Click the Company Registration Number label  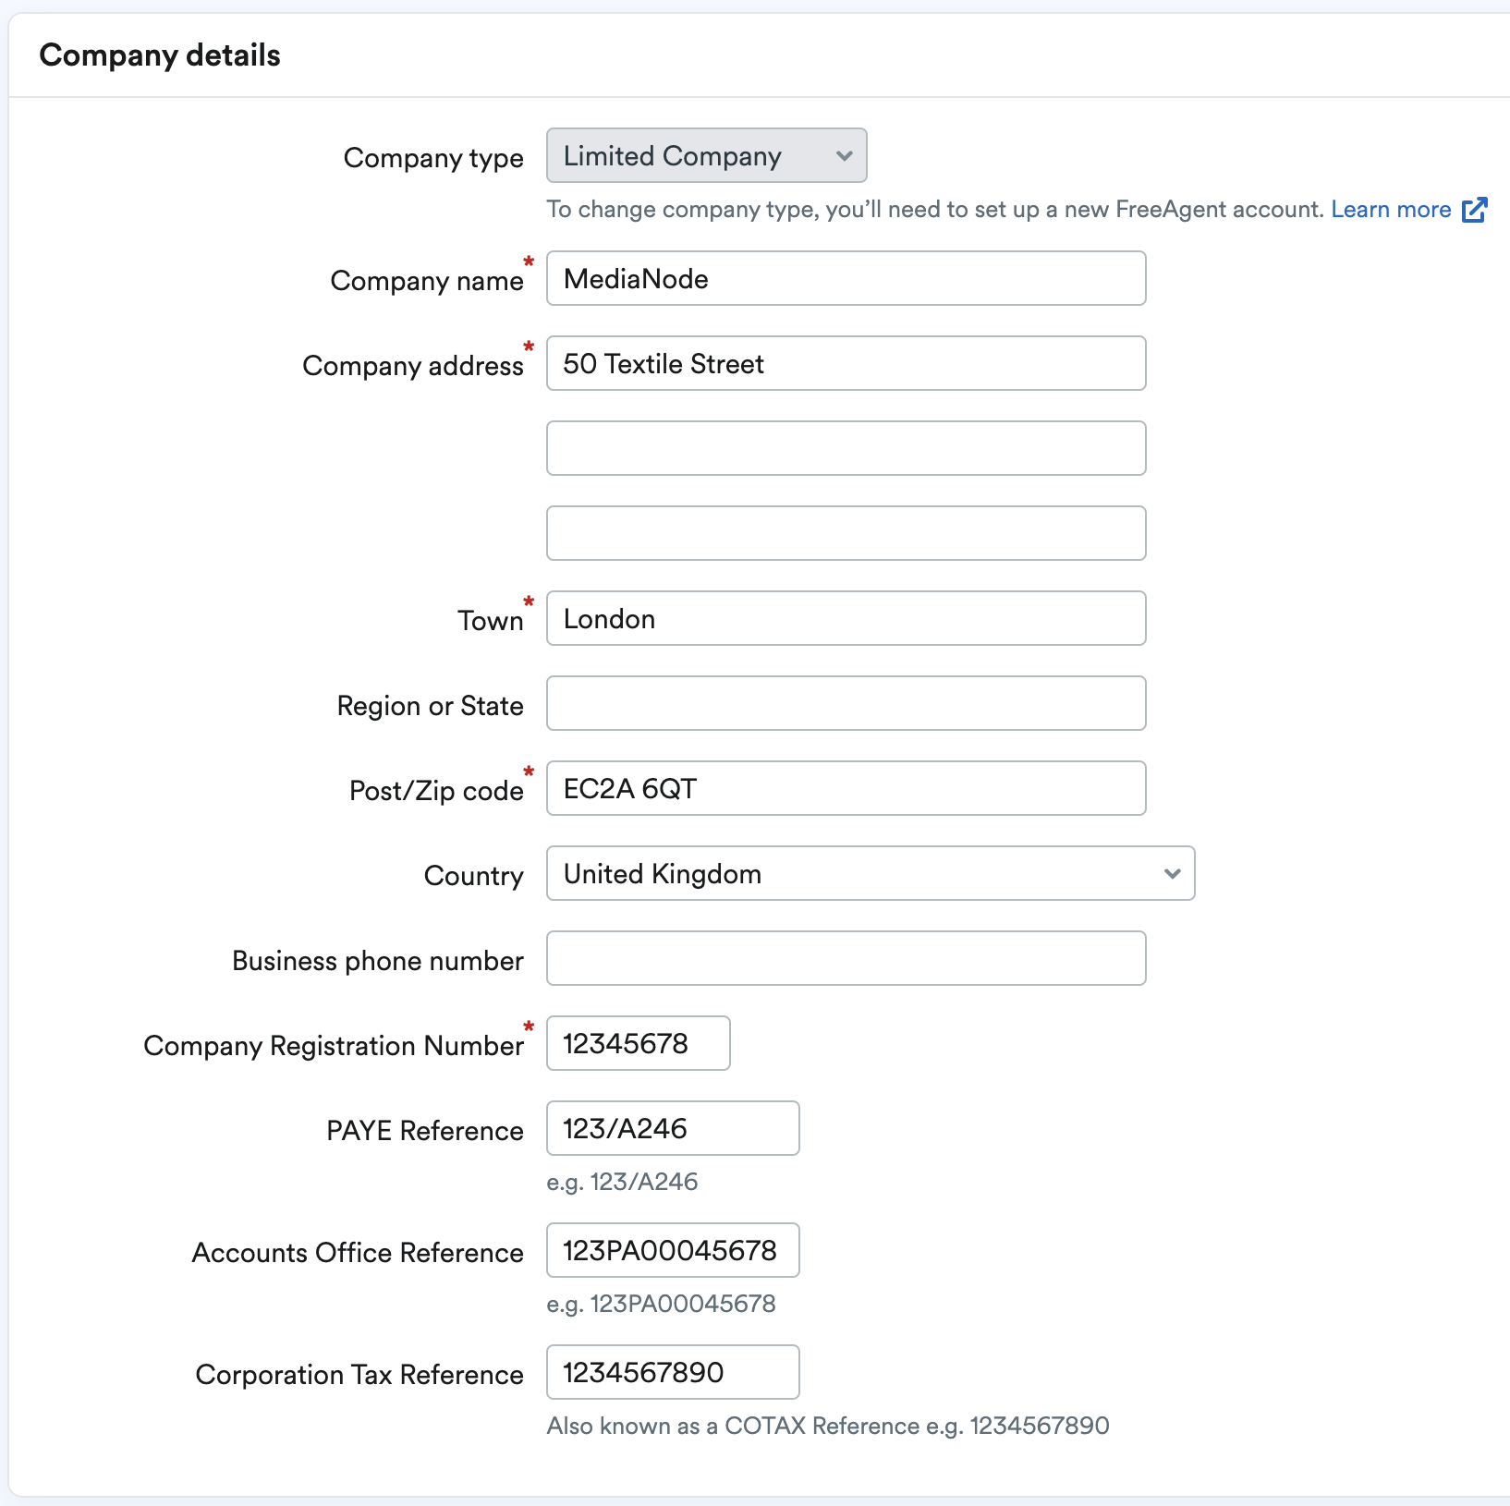pyautogui.click(x=334, y=1046)
